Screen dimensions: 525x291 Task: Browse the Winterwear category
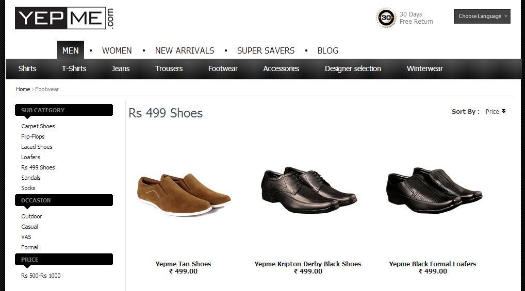point(424,69)
